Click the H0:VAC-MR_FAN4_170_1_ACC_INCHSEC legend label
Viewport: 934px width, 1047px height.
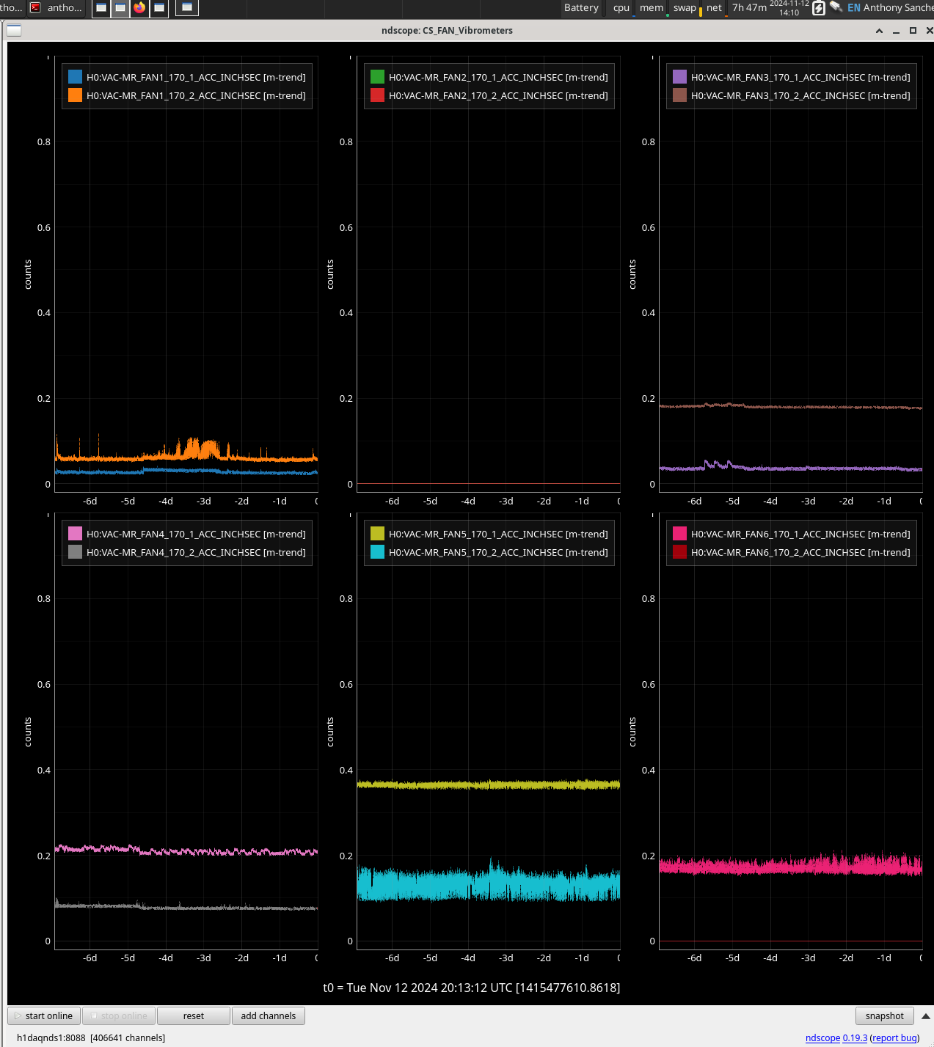point(196,534)
